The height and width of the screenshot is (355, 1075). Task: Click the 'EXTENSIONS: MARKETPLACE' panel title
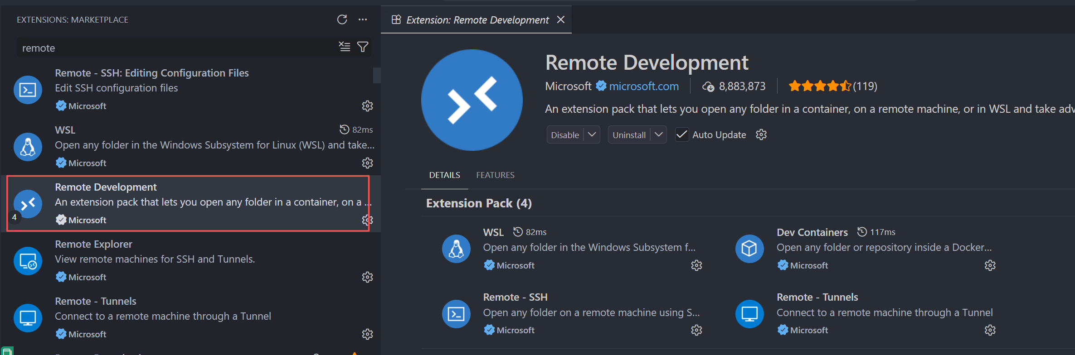click(73, 20)
